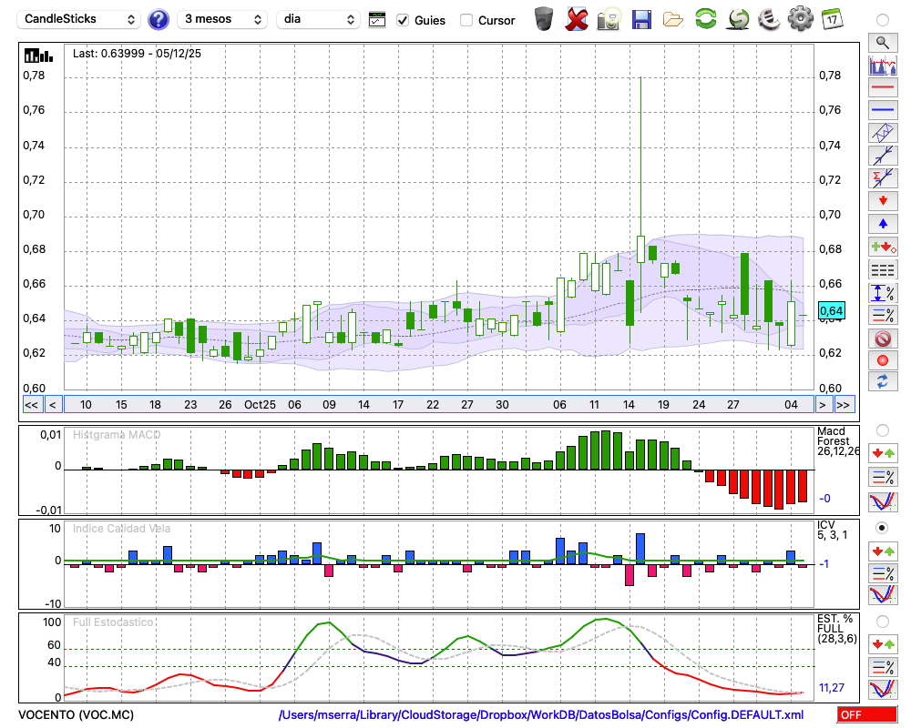
Task: Click the red down arrow marker tool
Action: (x=882, y=200)
